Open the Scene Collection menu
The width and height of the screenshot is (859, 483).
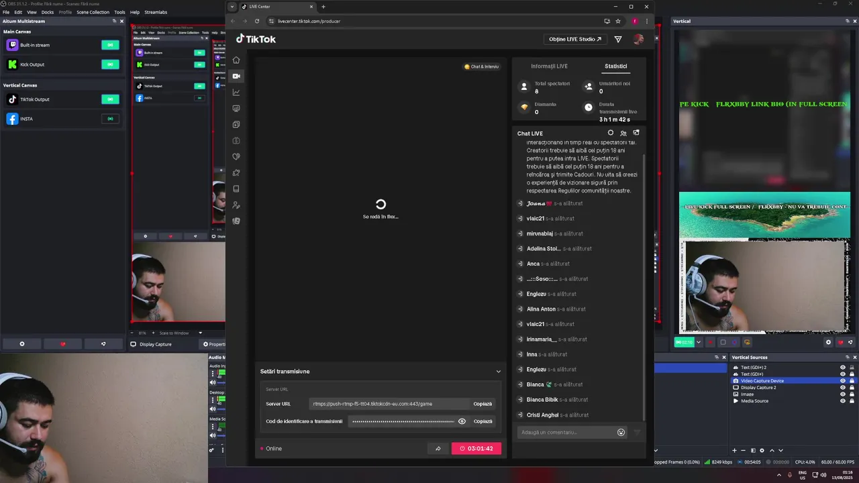click(93, 12)
